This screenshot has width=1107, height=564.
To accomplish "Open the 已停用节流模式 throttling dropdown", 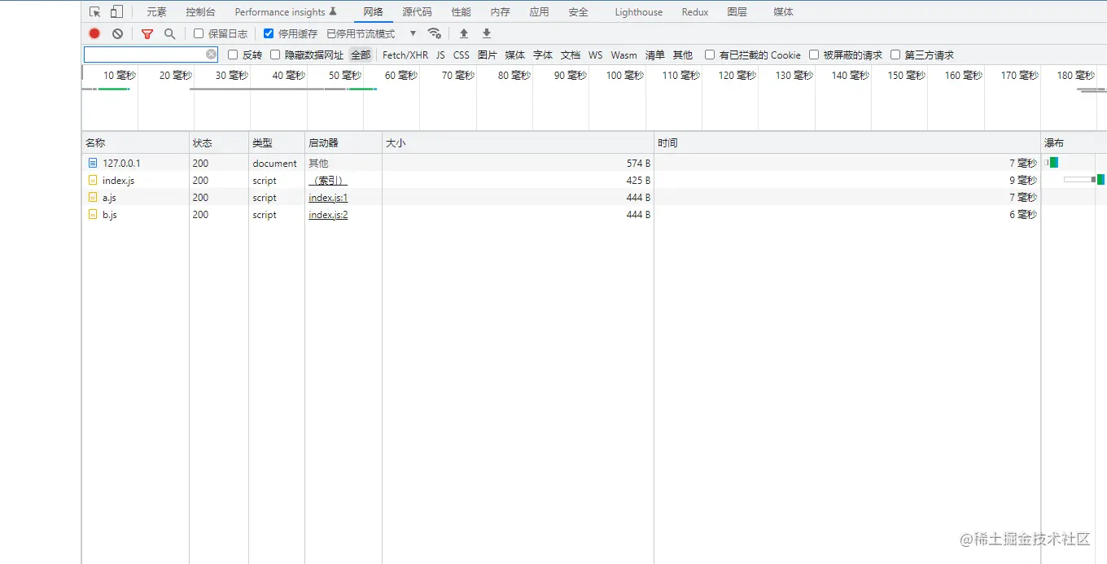I will click(x=371, y=33).
